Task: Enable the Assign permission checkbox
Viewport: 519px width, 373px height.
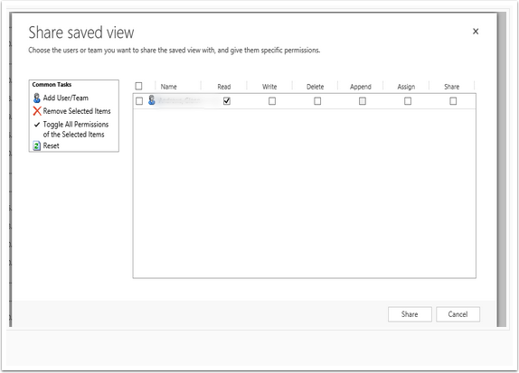Action: click(x=408, y=101)
